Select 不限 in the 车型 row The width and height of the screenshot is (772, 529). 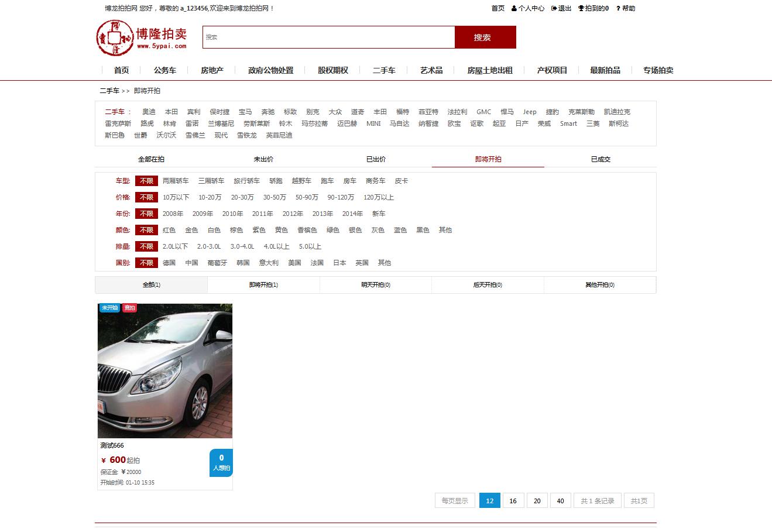146,181
